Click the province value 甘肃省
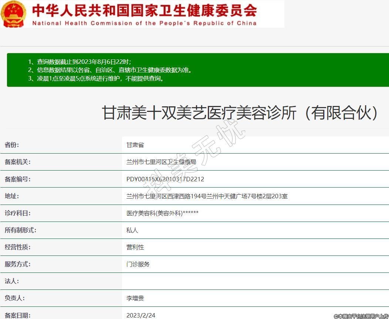 [x=135, y=145]
